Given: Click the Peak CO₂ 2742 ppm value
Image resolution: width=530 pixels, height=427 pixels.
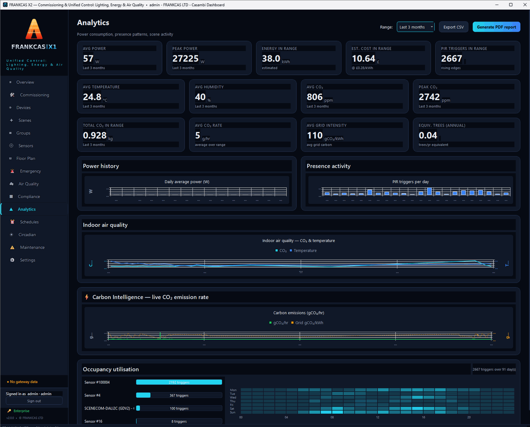Looking at the screenshot, I should point(429,97).
